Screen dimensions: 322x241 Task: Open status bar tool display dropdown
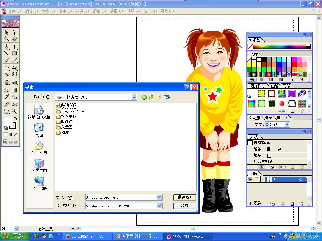(73, 228)
